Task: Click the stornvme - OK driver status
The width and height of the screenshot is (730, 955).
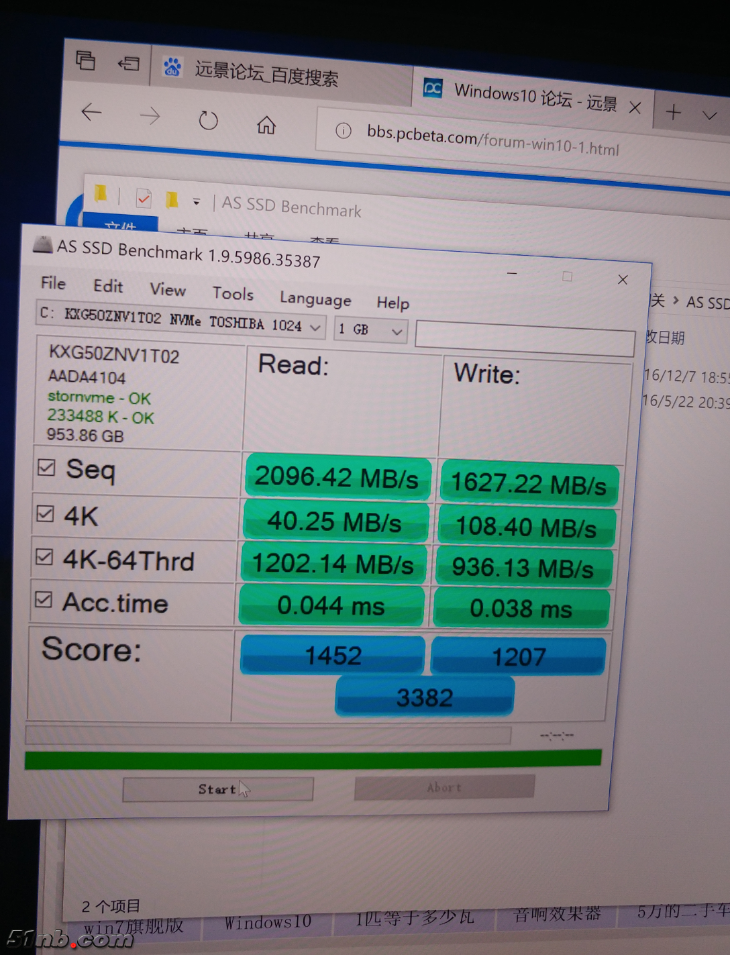Action: coord(99,397)
